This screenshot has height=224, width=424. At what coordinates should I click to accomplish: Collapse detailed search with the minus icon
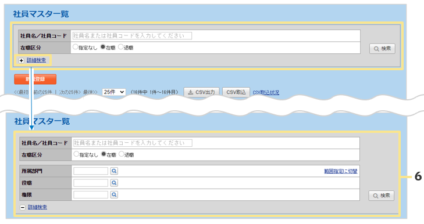click(23, 207)
